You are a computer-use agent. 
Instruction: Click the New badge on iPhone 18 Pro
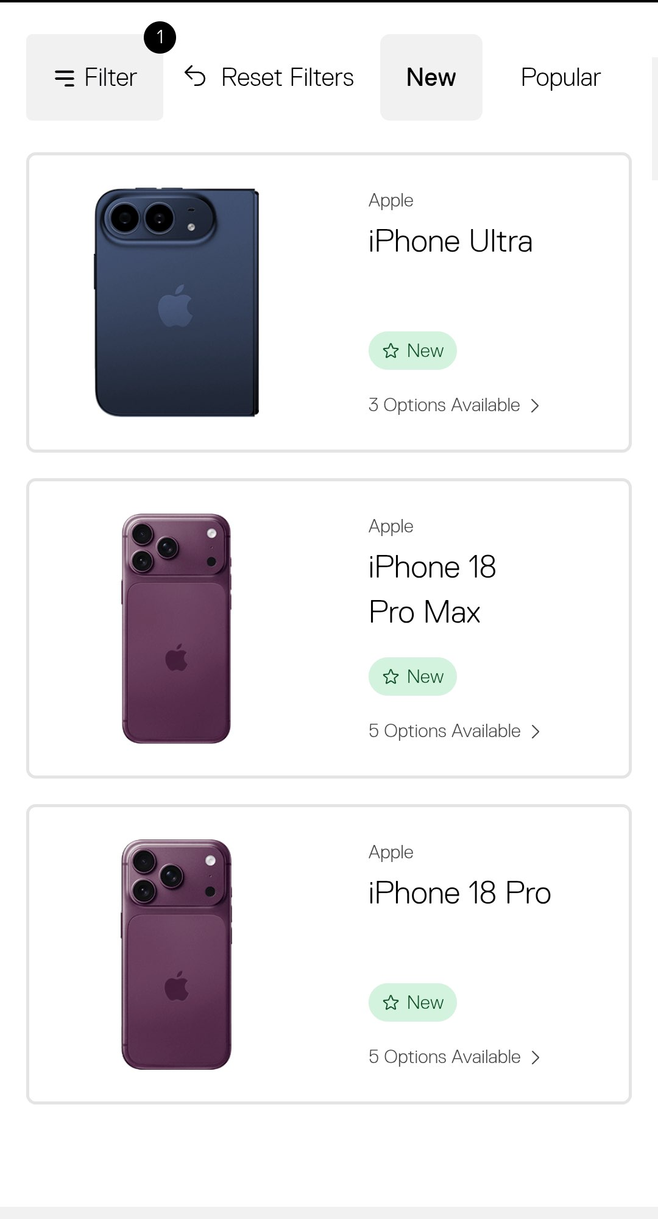[x=412, y=1002]
